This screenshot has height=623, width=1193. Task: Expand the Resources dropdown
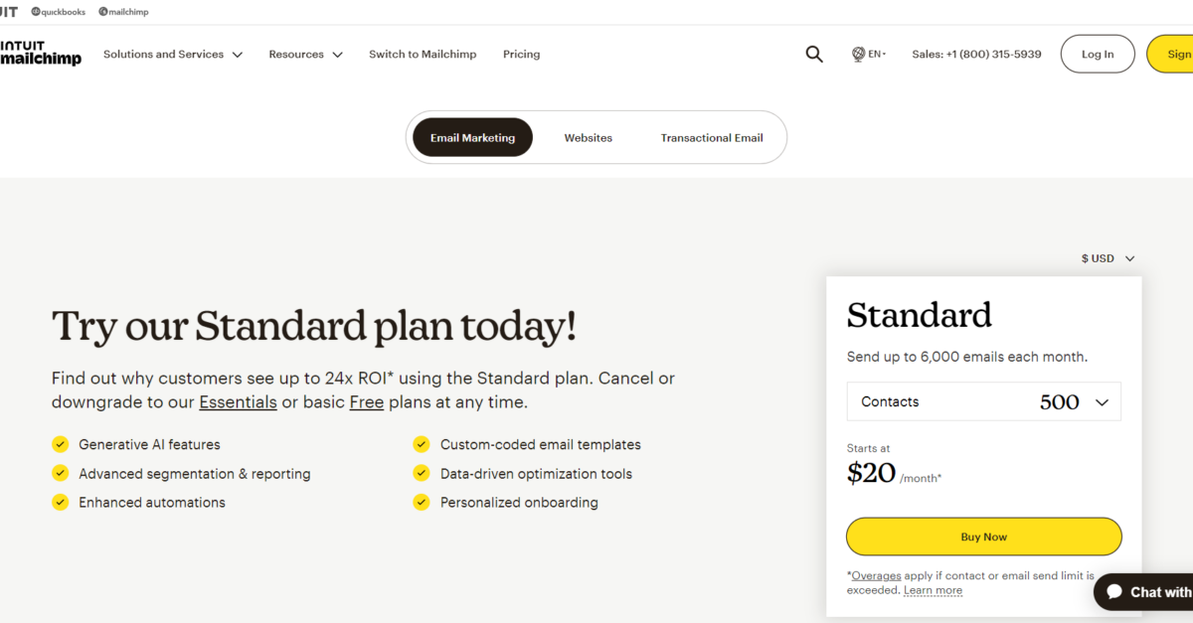point(305,54)
